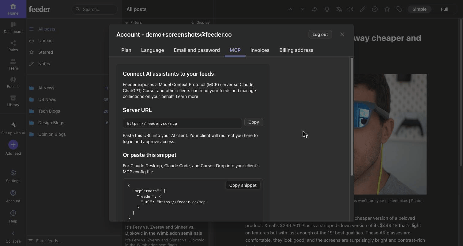Click the Server URL field

point(182,123)
